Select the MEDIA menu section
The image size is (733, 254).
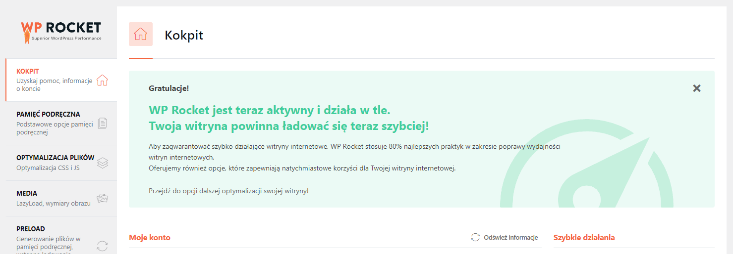(x=27, y=193)
